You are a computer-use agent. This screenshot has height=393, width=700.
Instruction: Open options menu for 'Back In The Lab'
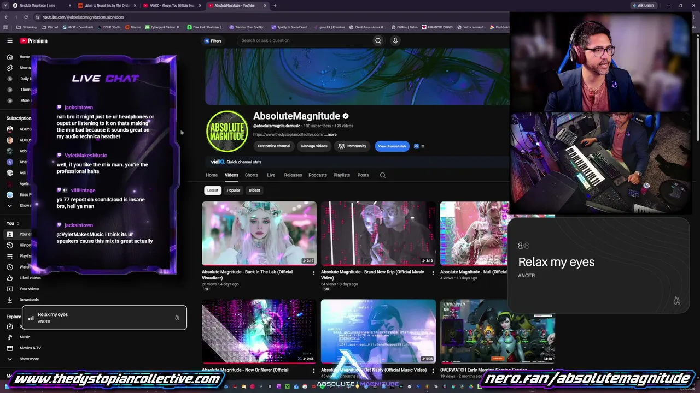[x=314, y=272]
